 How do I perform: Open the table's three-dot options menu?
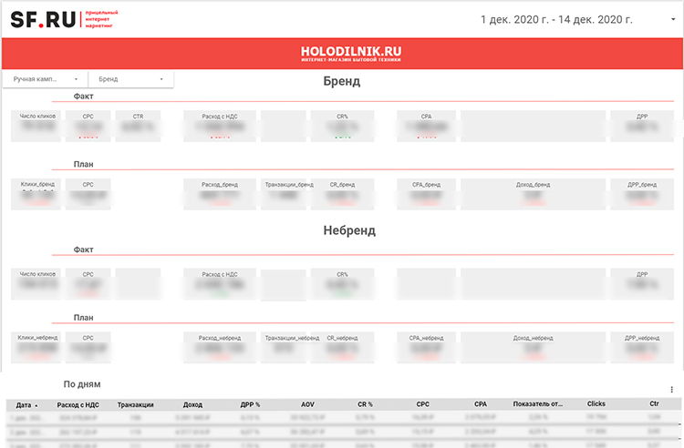click(x=672, y=389)
